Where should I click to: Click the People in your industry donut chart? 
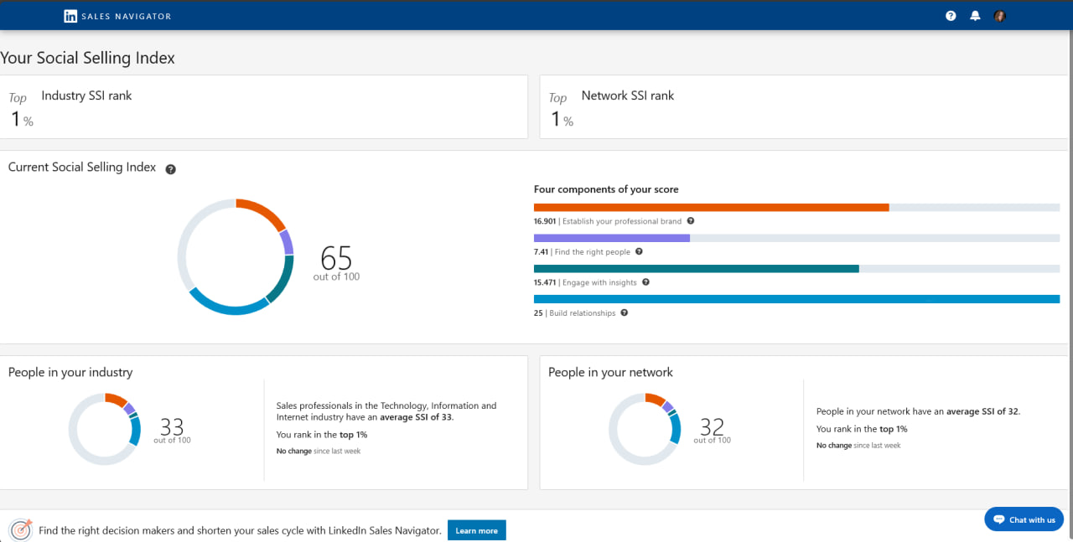pyautogui.click(x=105, y=429)
